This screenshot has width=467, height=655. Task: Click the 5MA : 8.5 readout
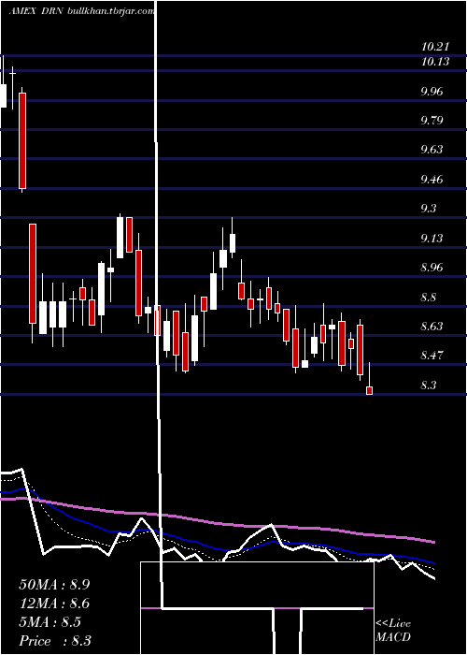tap(50, 622)
